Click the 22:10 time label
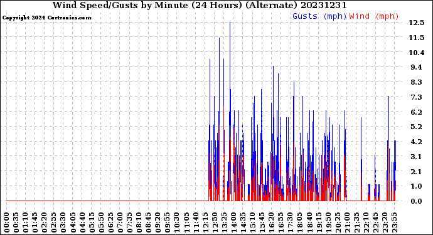 pos(366,222)
